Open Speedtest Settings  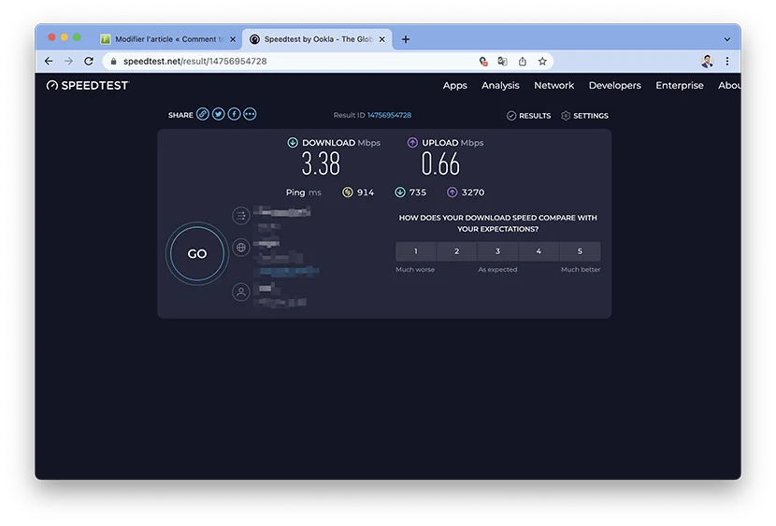click(584, 116)
